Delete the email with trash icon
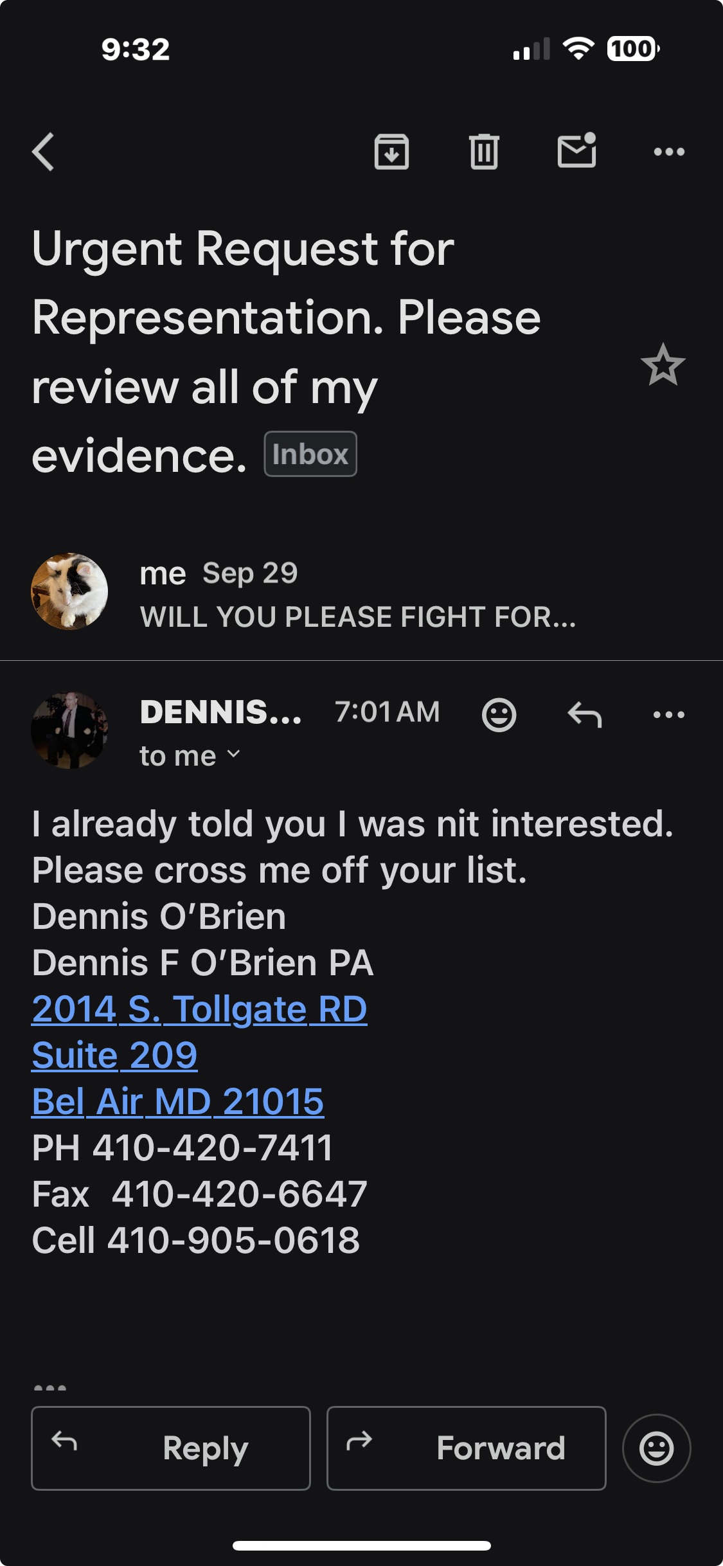The image size is (723, 1566). 483,152
